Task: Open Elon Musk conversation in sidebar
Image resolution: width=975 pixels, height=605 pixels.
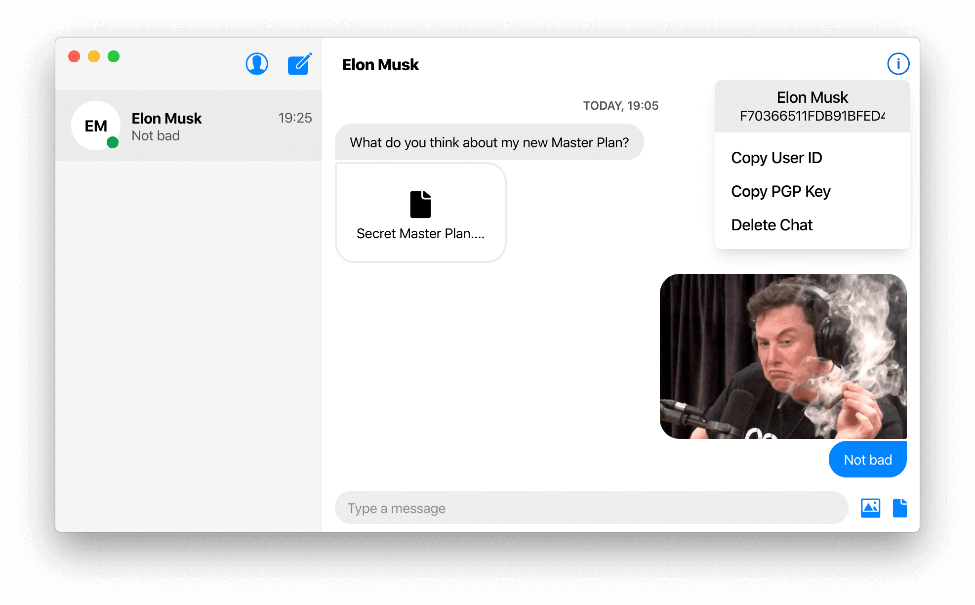Action: coord(189,126)
